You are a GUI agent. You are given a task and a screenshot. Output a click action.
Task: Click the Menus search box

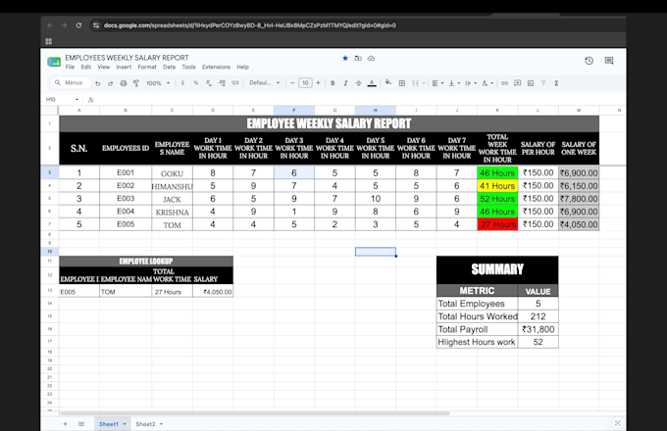tap(71, 83)
